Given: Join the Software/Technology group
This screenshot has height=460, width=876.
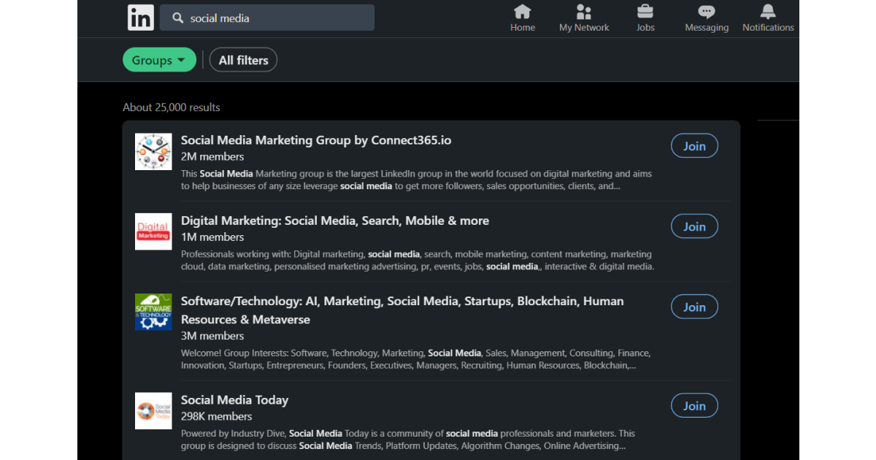Looking at the screenshot, I should [x=694, y=307].
